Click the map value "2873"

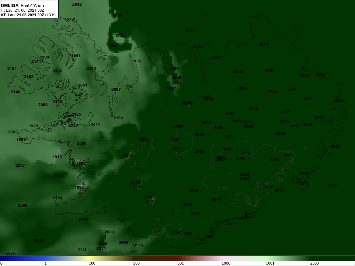308,99
